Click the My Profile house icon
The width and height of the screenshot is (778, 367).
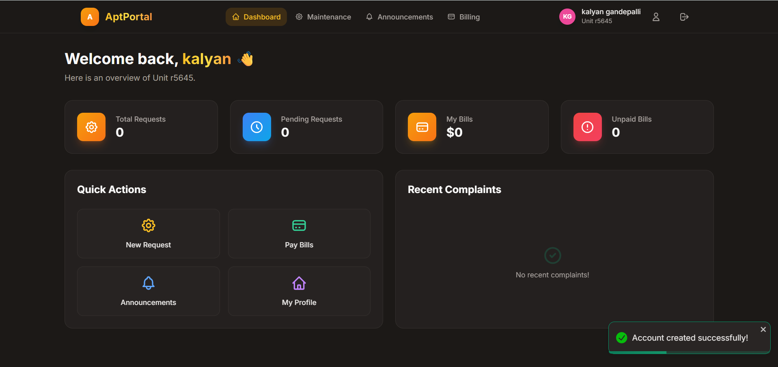pyautogui.click(x=299, y=283)
